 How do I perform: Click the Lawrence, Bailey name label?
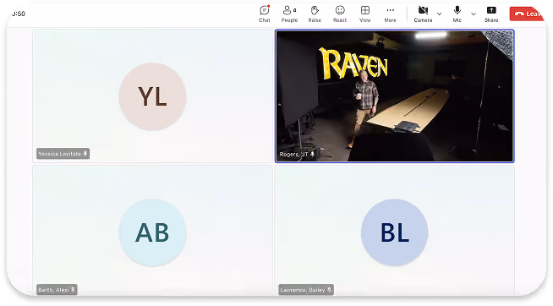pos(306,290)
